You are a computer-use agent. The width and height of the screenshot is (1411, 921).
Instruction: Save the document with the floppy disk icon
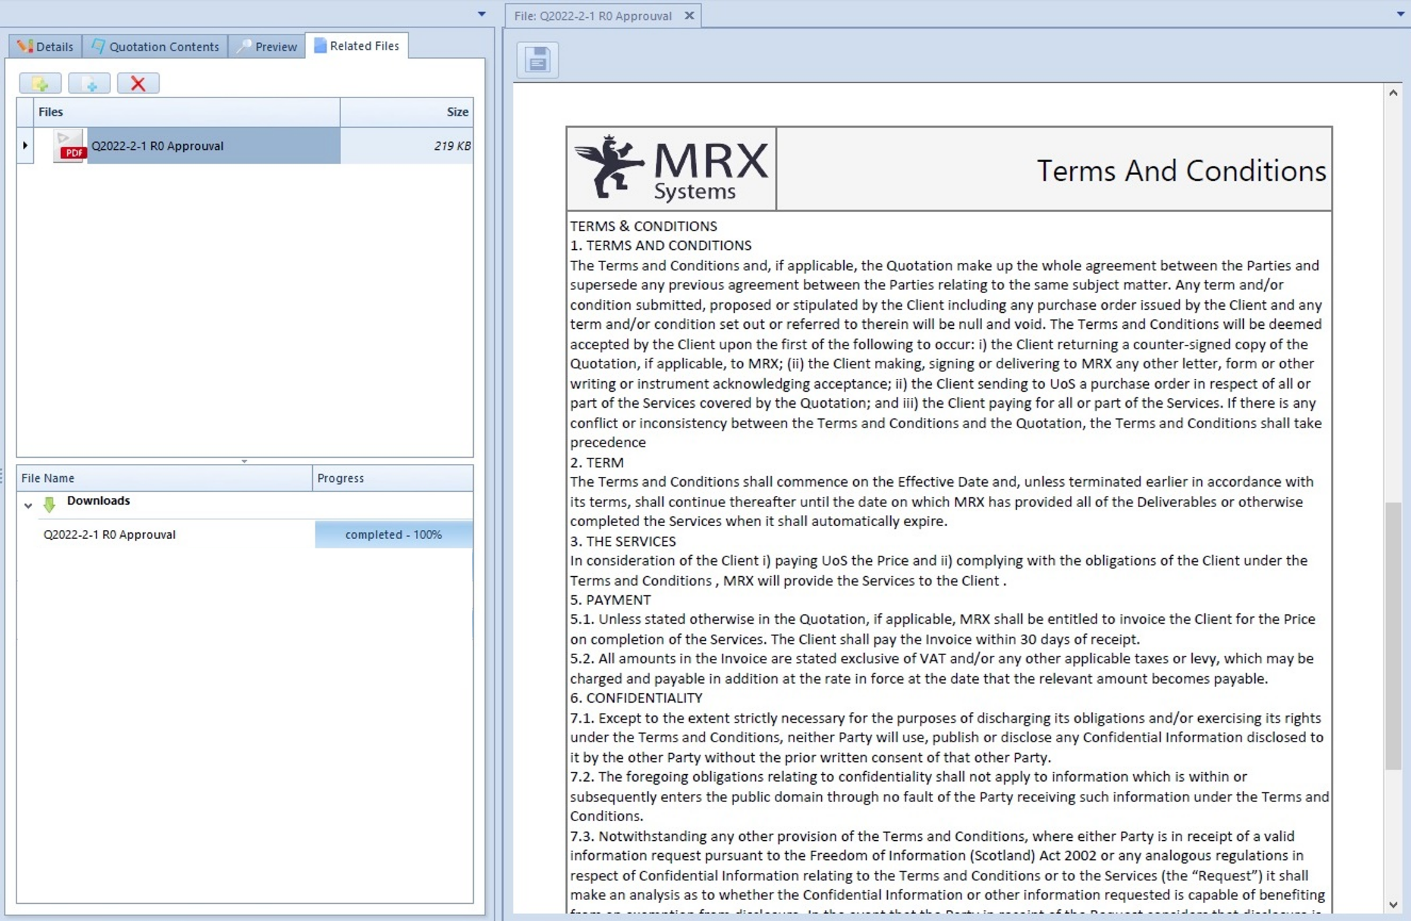point(537,60)
